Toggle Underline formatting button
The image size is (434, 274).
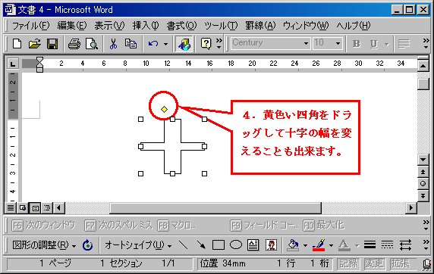click(x=374, y=44)
